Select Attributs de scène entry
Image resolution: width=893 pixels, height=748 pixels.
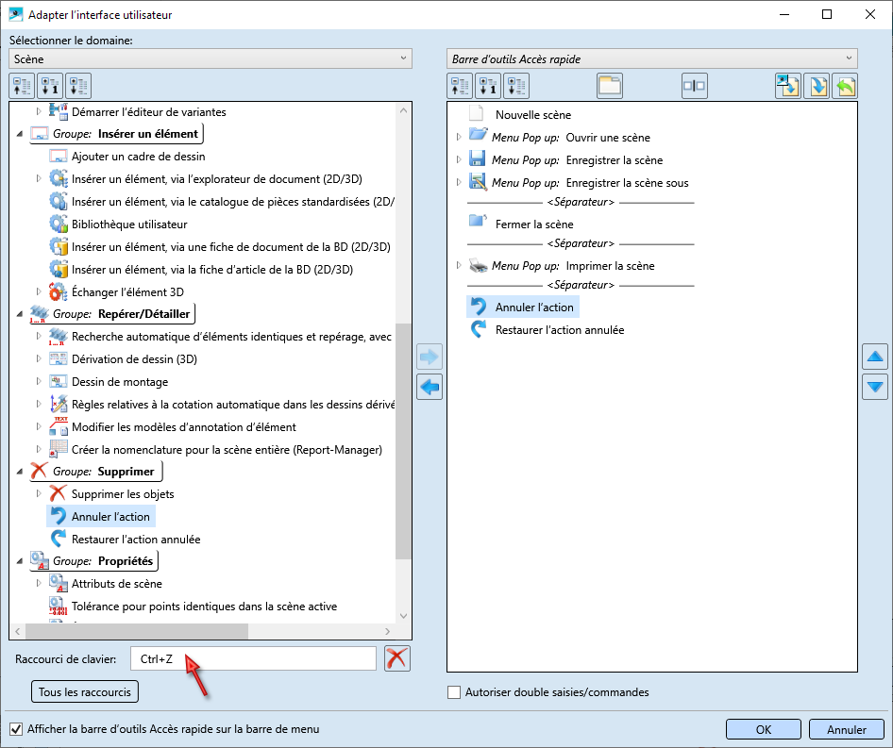click(x=117, y=584)
